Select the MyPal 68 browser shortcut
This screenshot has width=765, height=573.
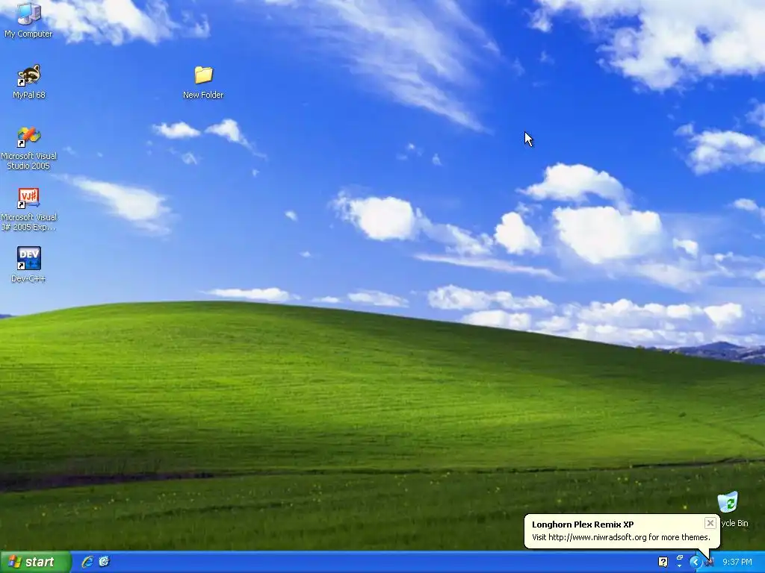pyautogui.click(x=29, y=81)
